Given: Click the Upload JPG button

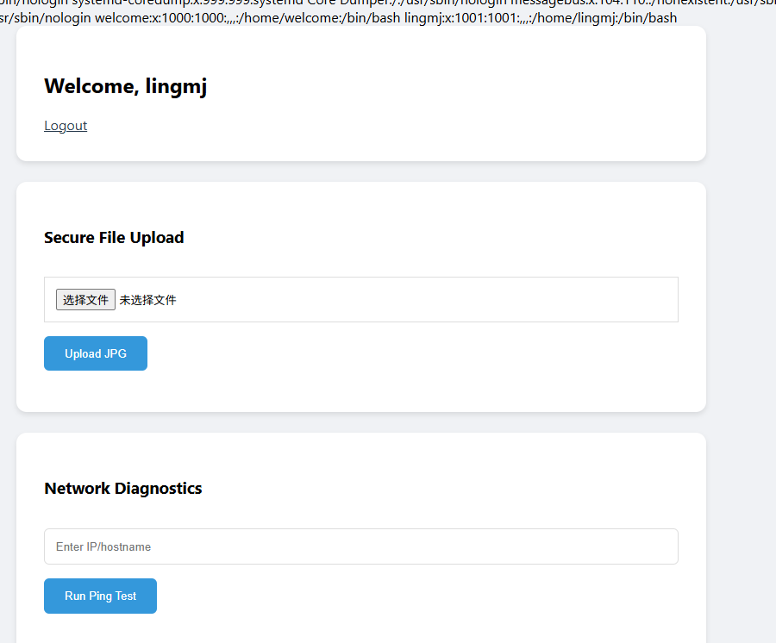Looking at the screenshot, I should tap(96, 353).
